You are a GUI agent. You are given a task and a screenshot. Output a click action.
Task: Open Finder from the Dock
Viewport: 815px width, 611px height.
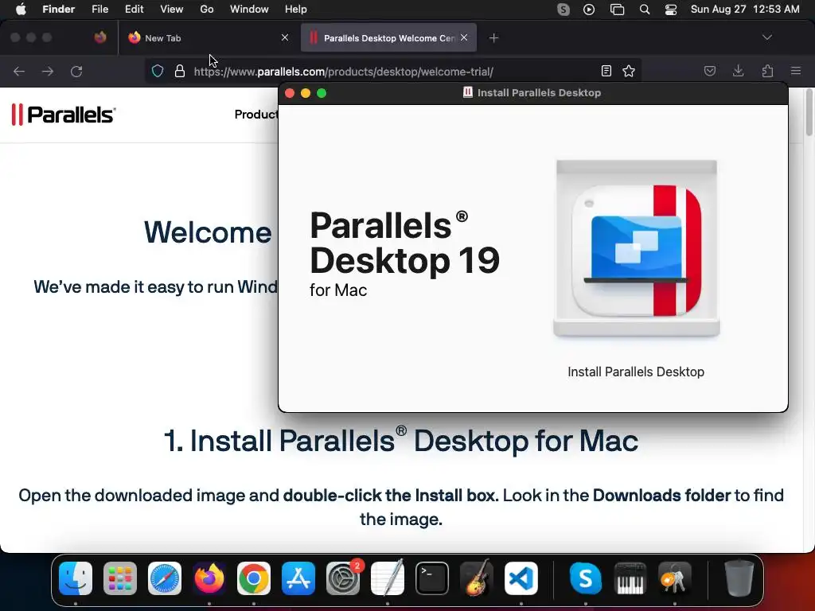tap(76, 578)
